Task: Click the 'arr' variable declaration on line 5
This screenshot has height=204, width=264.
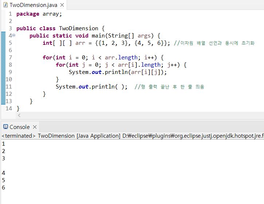Action: pyautogui.click(x=80, y=43)
